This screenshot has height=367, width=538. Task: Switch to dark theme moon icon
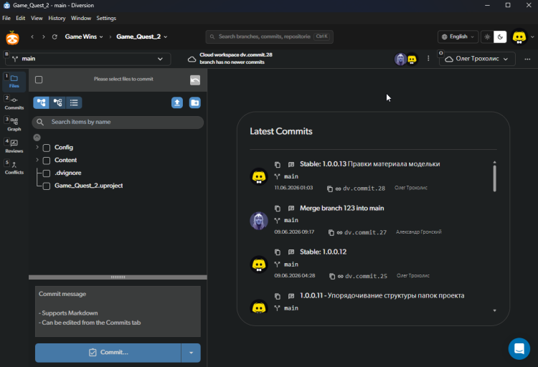500,37
